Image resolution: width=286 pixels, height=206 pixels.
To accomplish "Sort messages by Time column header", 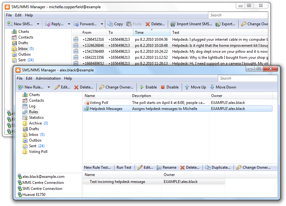I will pos(152,33).
